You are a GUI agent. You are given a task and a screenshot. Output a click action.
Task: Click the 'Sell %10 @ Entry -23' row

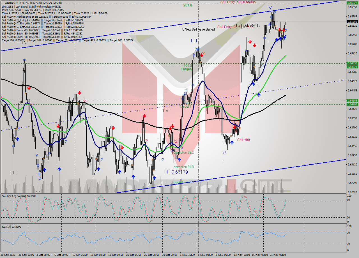(43, 30)
